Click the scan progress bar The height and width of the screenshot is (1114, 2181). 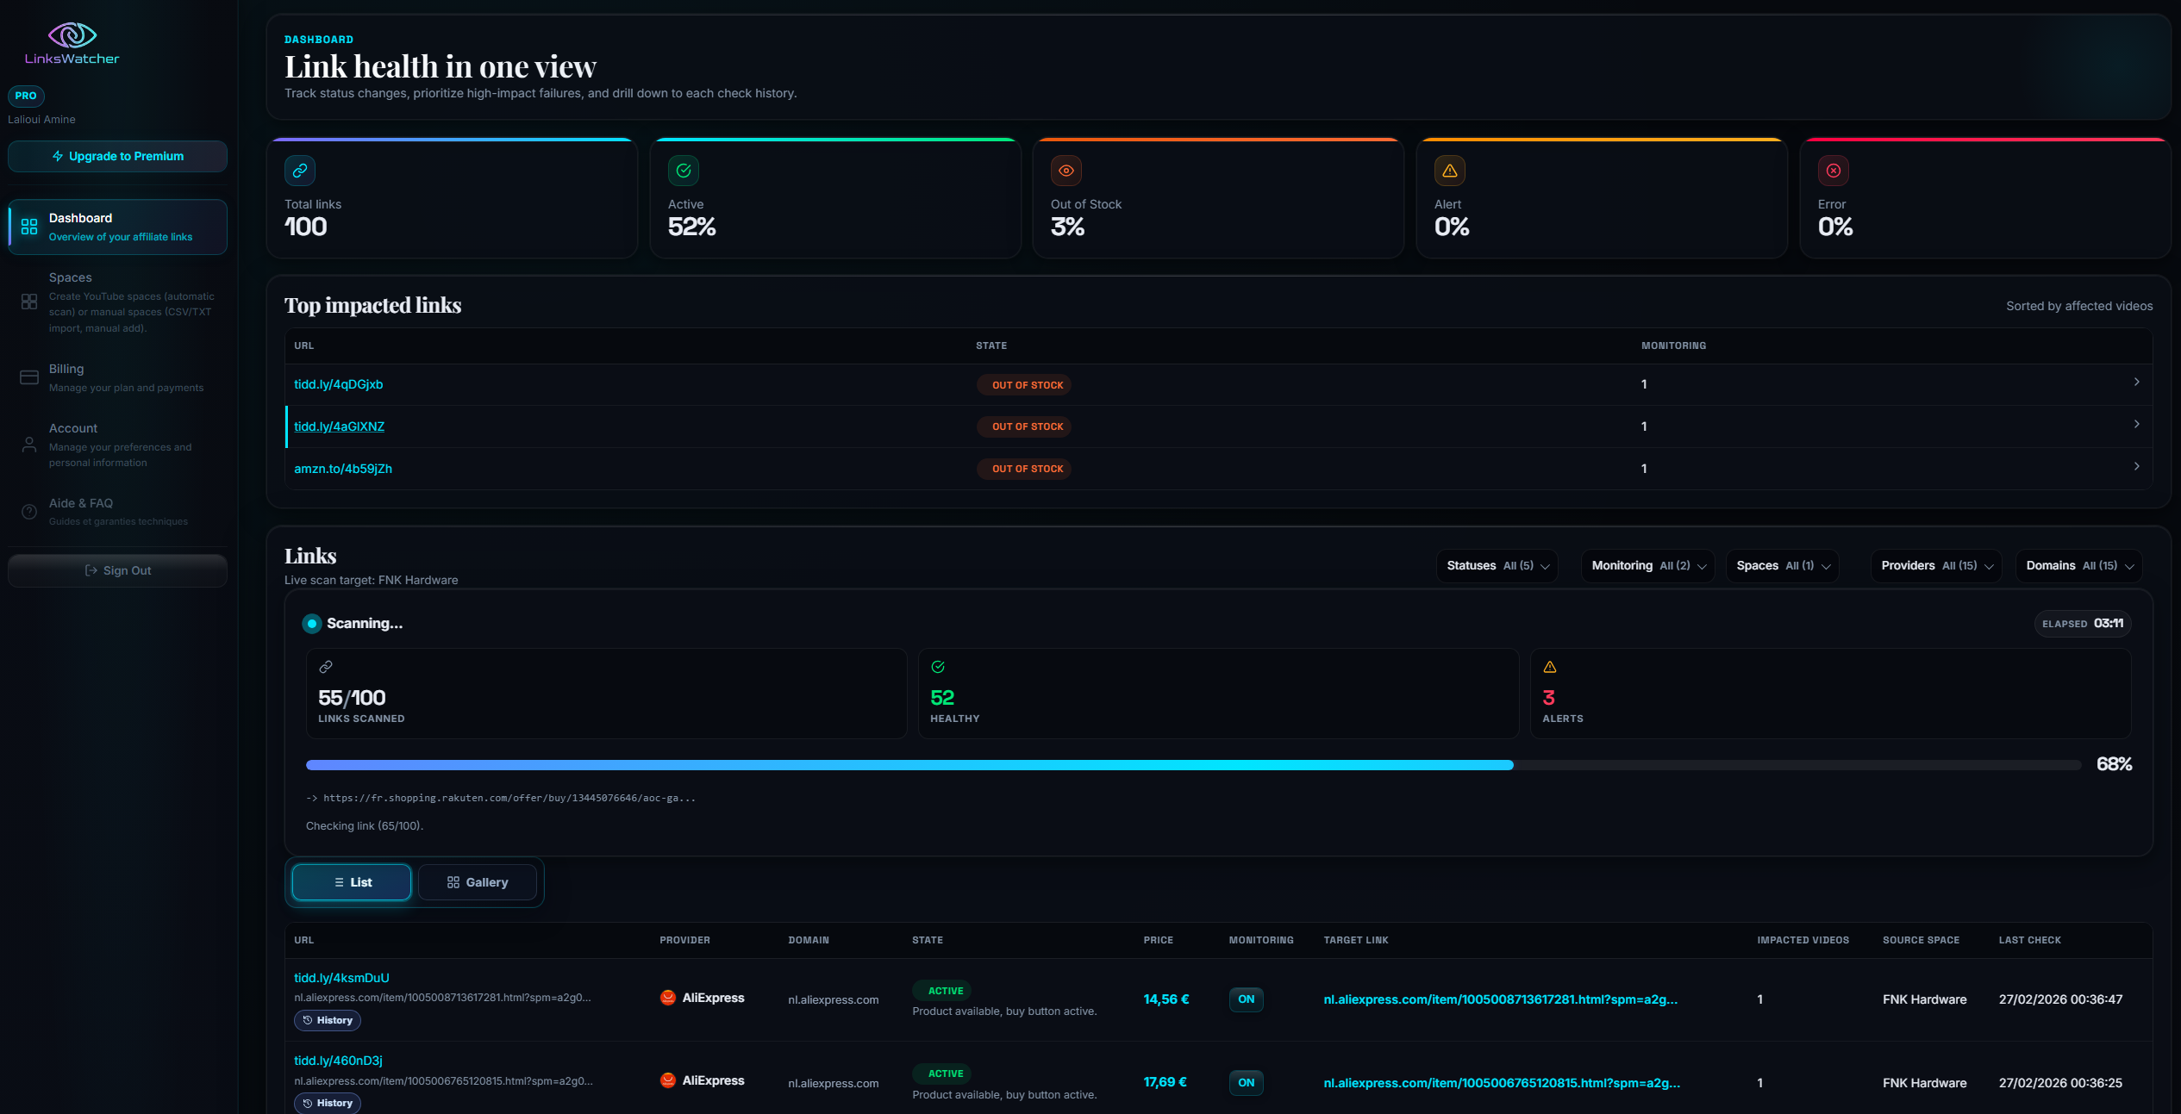(1193, 765)
